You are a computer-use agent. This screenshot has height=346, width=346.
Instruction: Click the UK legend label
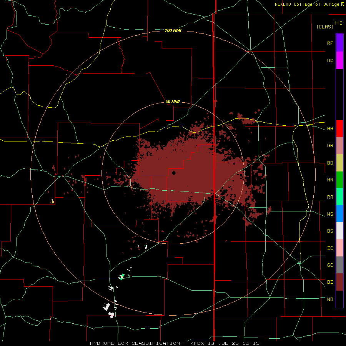coord(330,60)
